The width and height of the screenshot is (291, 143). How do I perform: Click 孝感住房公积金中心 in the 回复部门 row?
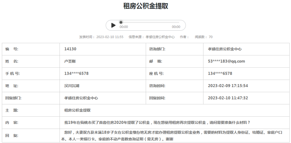[x=81, y=98]
